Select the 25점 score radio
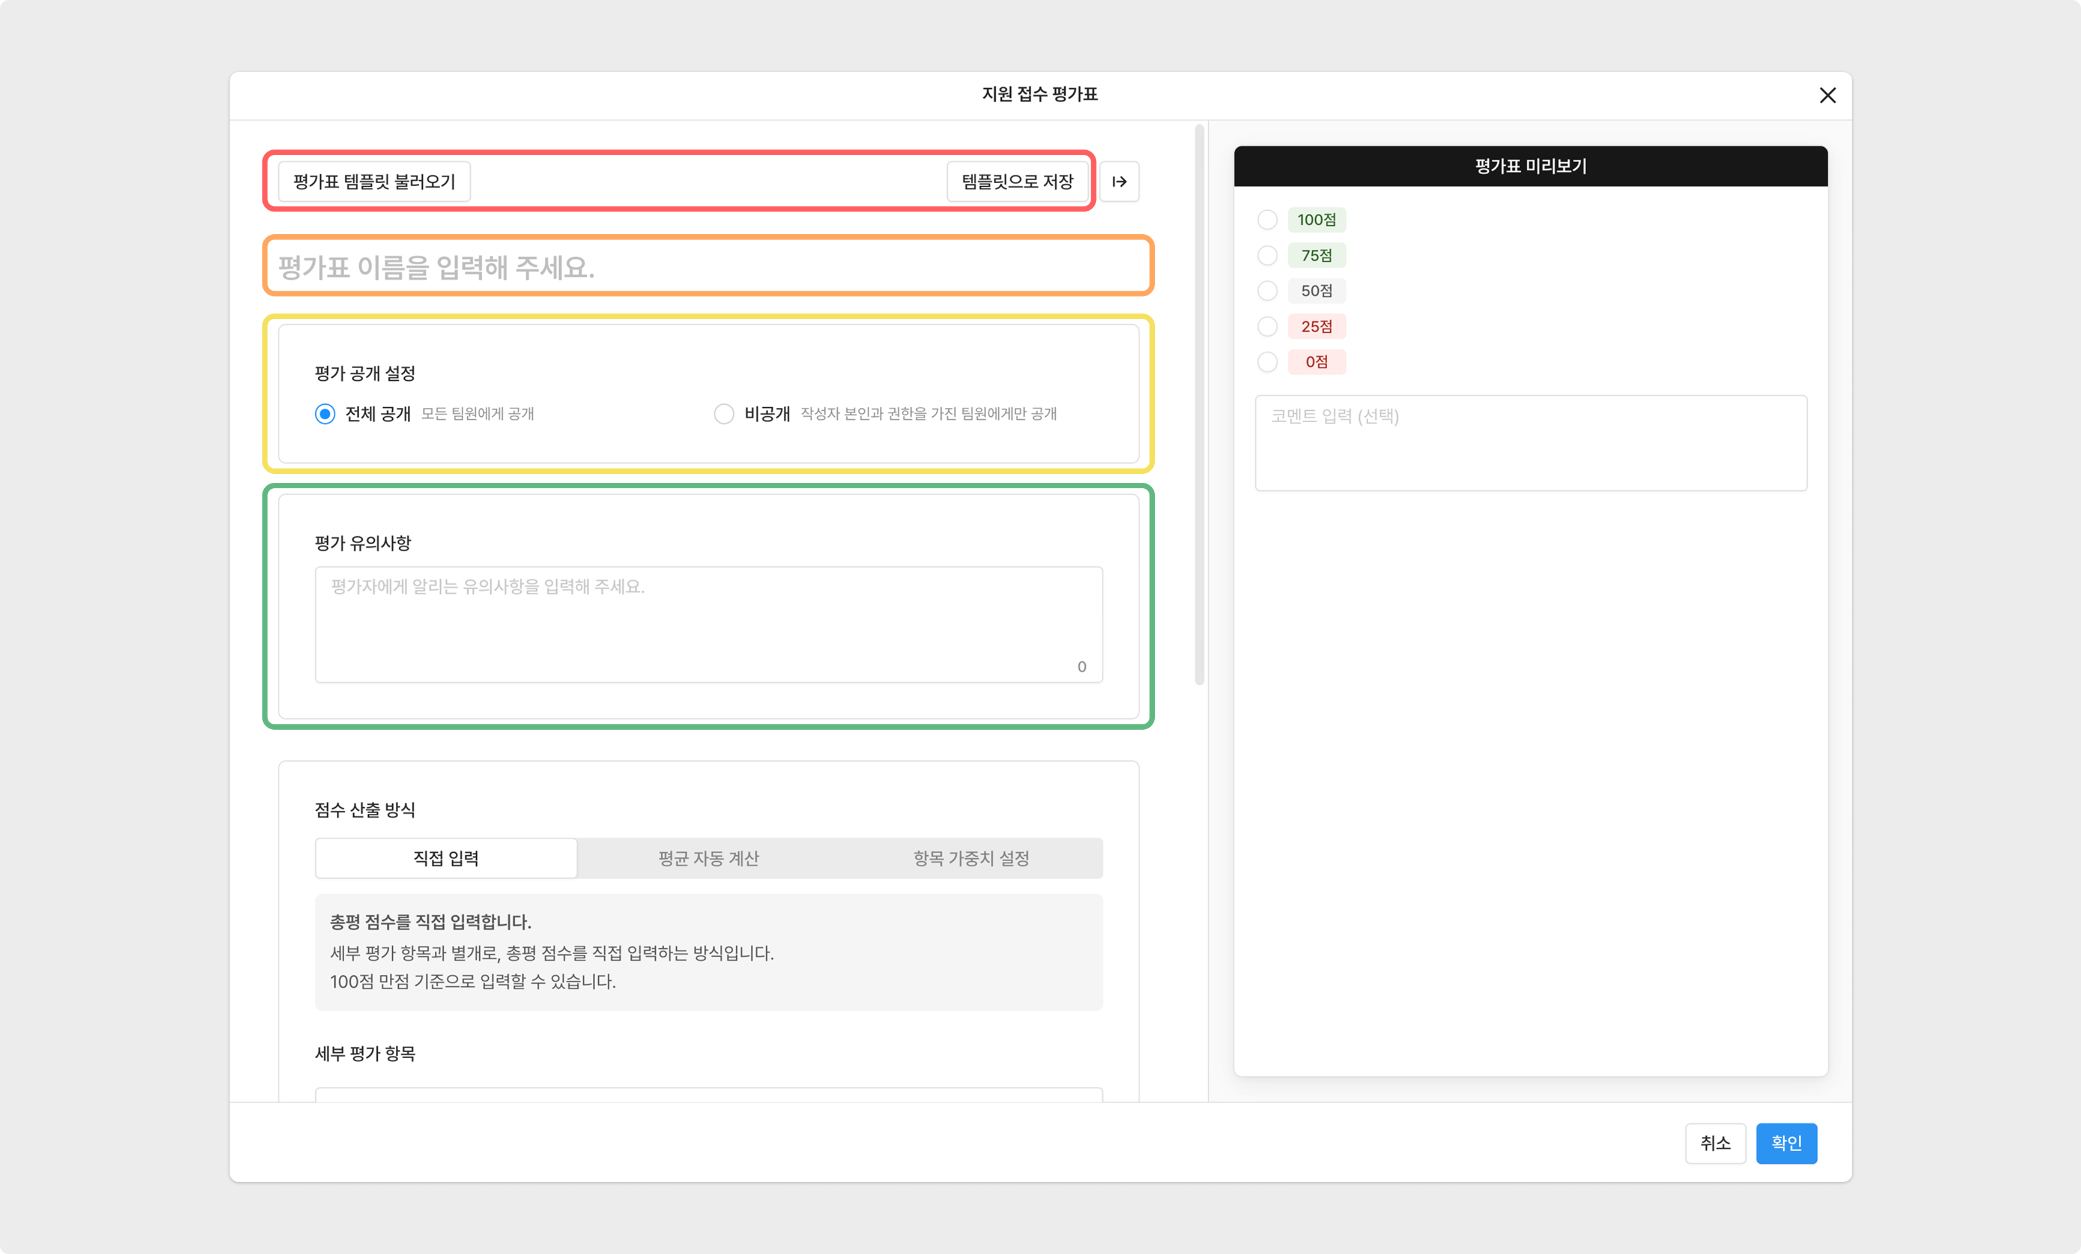The image size is (2081, 1254). click(x=1267, y=327)
